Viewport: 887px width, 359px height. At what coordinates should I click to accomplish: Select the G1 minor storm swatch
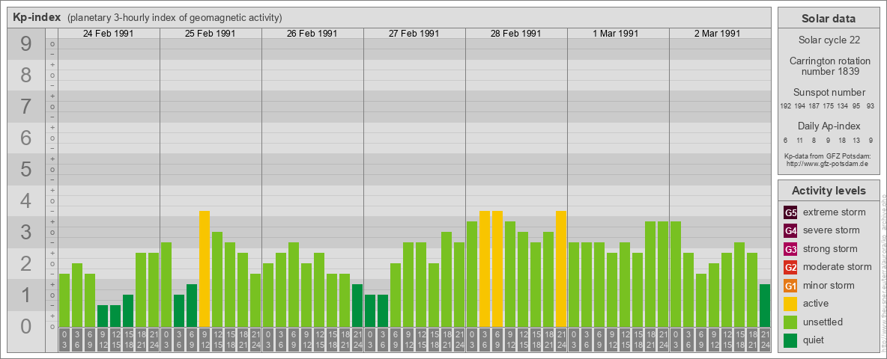point(790,285)
